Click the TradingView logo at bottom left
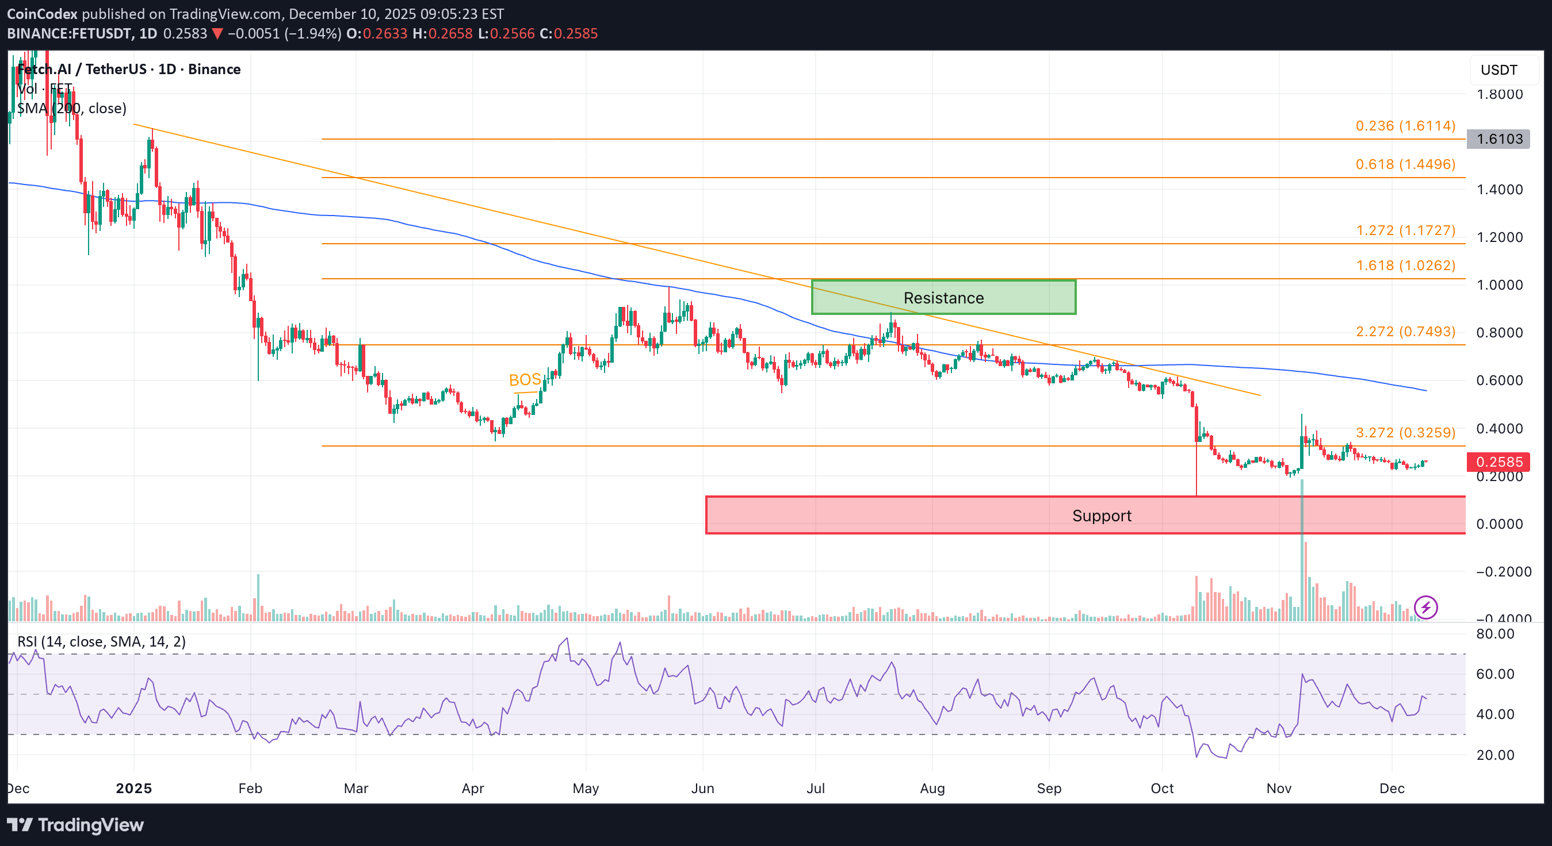 coord(75,824)
